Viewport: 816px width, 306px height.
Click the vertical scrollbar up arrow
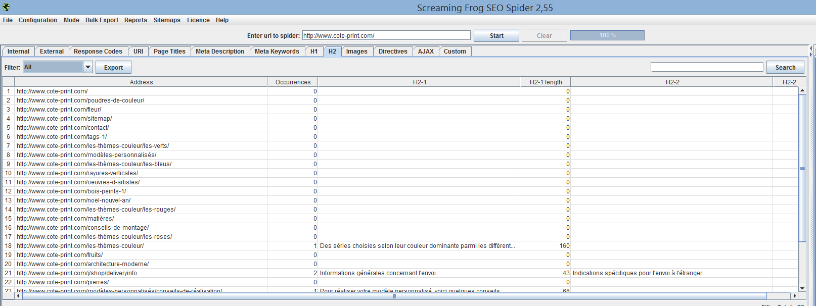802,90
